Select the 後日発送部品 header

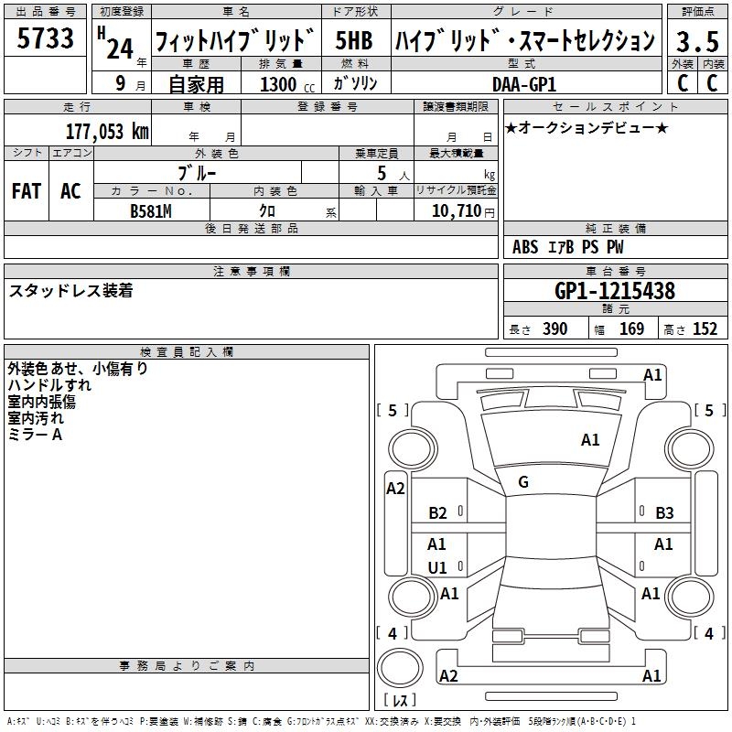pyautogui.click(x=252, y=228)
